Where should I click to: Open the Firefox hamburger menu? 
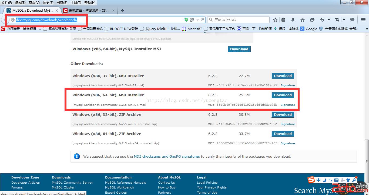(363, 20)
